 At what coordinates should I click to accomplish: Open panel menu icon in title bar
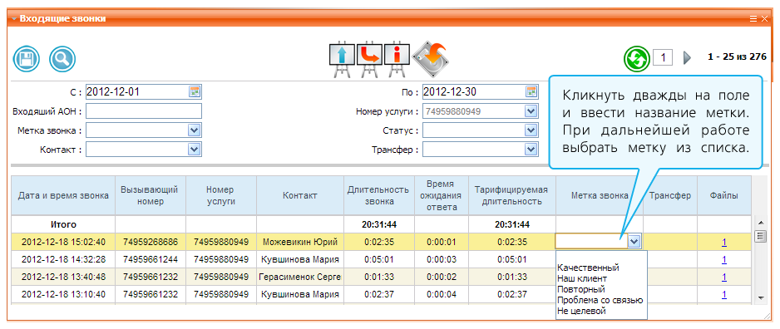click(x=753, y=19)
